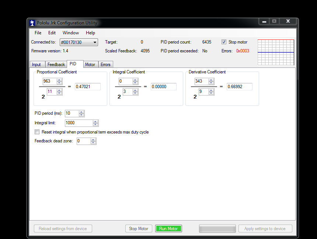Increase the proportional coefficient multiplier value

(x=59, y=80)
